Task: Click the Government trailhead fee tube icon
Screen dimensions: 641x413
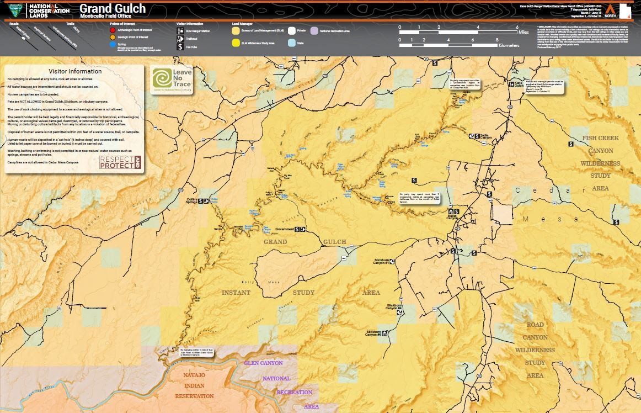Action: (x=297, y=229)
